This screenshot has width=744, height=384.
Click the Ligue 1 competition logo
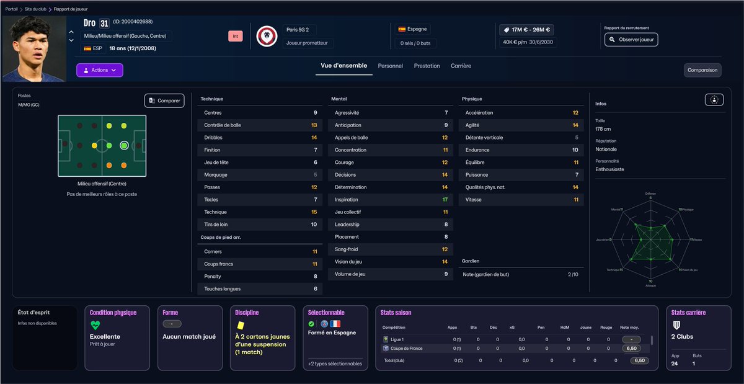[386, 339]
